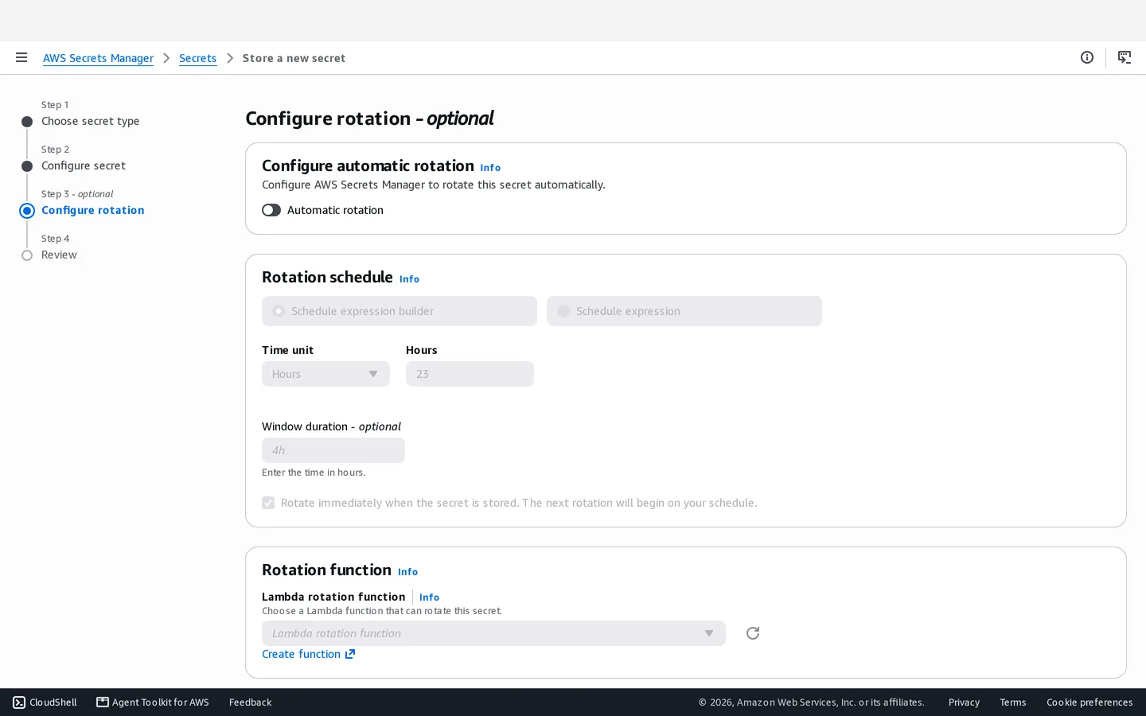The image size is (1146, 716).
Task: Open Info link for Configure automatic rotation
Action: (490, 168)
